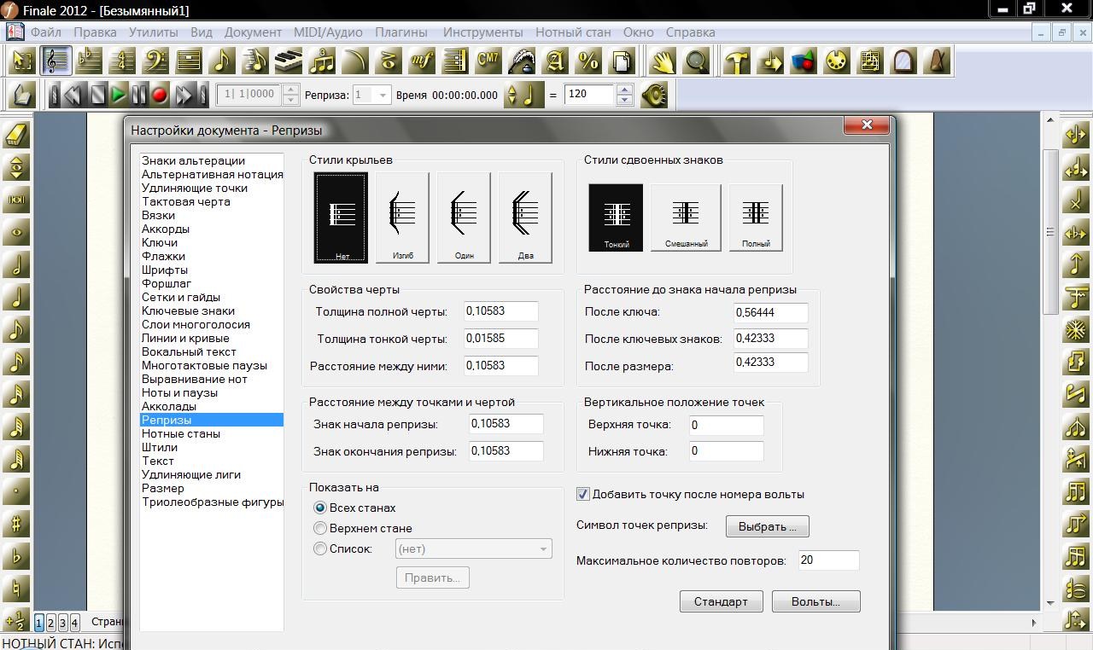Select the Zoom magnifying glass tool
The image size is (1093, 650).
click(694, 61)
